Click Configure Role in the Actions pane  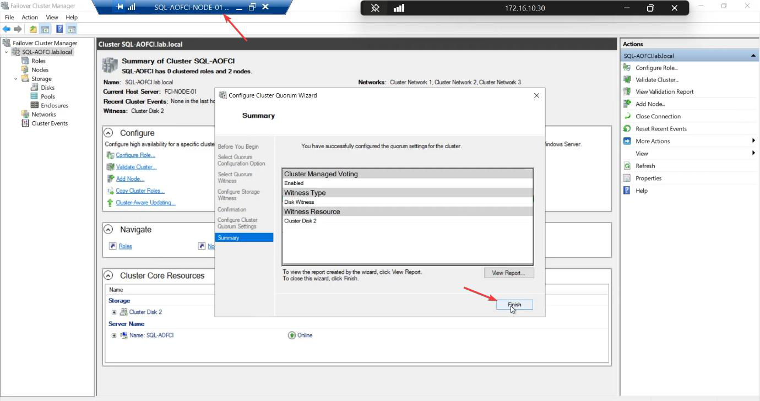click(656, 68)
